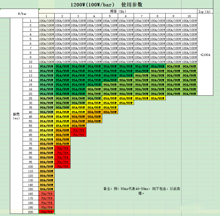
Task: Select 80A/80W cell at 65 ms, 2 Hz
Action: tap(62, 135)
